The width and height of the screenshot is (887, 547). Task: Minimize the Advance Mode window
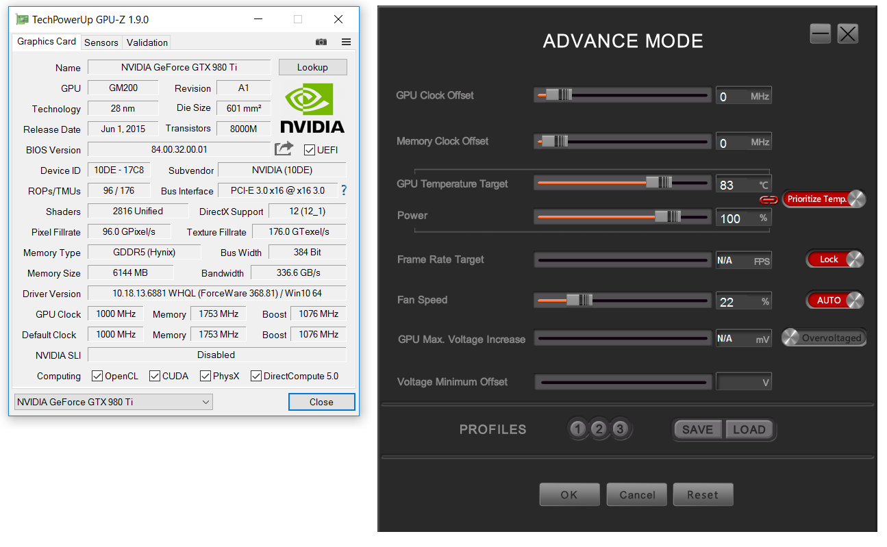tap(821, 34)
